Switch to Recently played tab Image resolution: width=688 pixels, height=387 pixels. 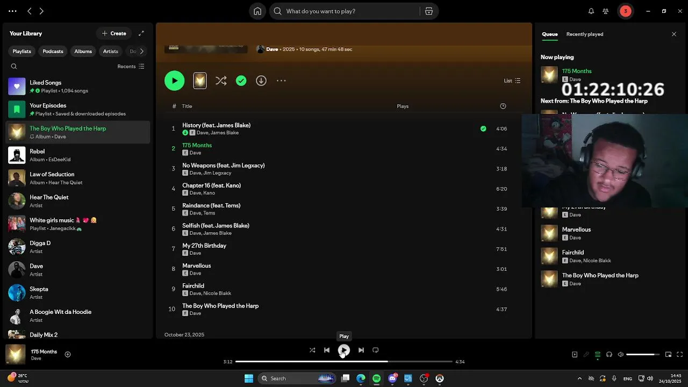click(x=585, y=34)
